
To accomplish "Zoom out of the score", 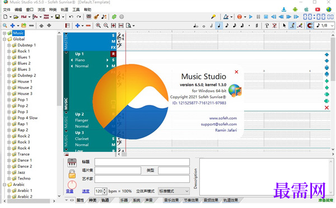I will click(106, 26).
